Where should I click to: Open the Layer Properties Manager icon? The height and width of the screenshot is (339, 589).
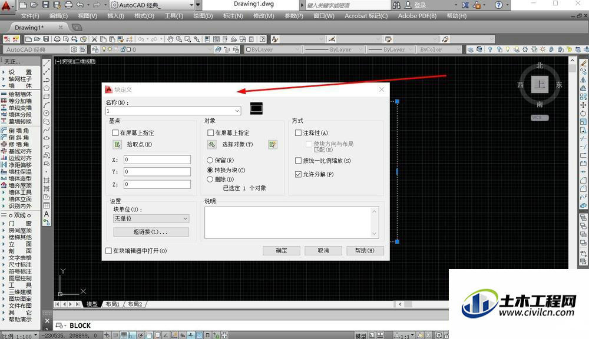95,49
